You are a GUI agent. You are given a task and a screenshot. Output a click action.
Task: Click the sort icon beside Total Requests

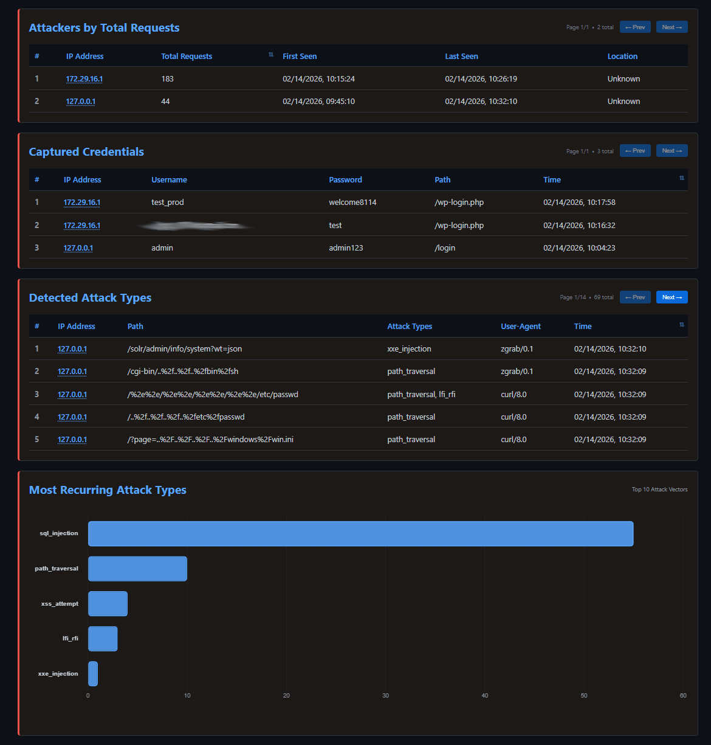pos(271,55)
